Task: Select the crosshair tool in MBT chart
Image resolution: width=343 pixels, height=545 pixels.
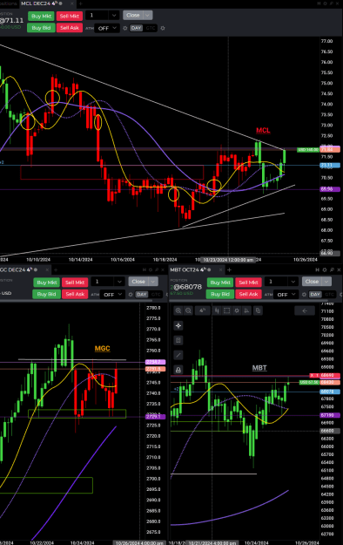Action: pos(178,325)
